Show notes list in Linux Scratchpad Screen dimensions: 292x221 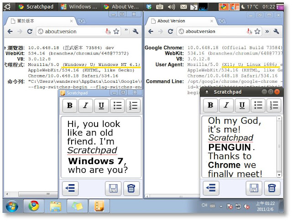coord(211,188)
